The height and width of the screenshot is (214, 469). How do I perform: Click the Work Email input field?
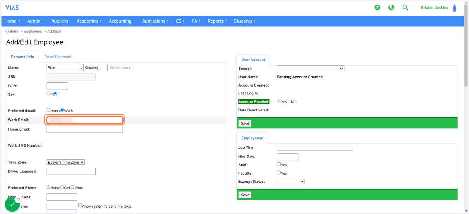[x=84, y=120]
